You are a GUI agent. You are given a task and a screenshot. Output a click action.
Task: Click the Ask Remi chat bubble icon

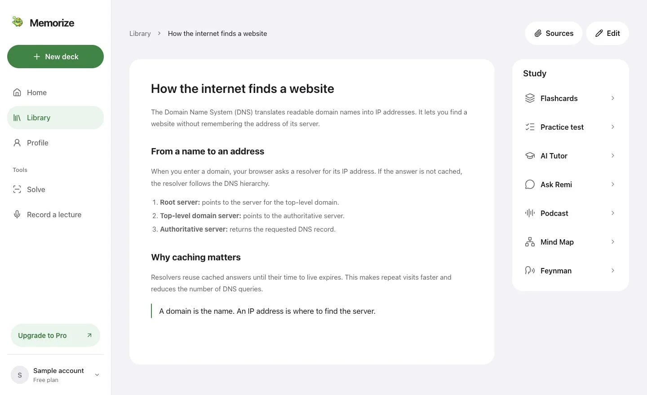point(530,184)
